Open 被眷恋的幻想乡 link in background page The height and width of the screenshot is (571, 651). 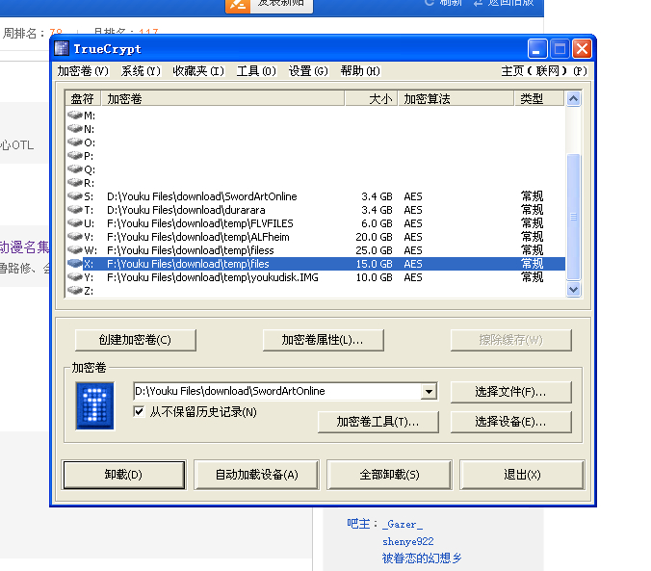(x=422, y=558)
